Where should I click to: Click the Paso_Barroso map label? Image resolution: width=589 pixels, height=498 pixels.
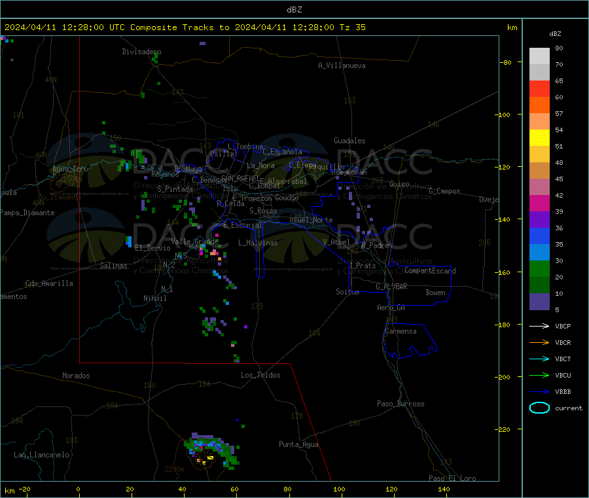(401, 404)
